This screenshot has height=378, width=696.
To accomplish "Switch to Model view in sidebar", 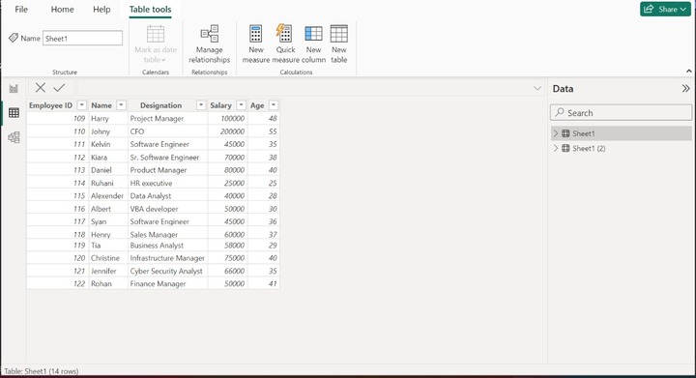I will tap(14, 137).
